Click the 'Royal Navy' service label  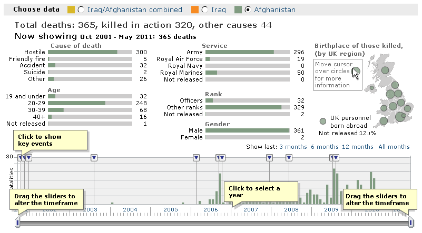[185, 66]
